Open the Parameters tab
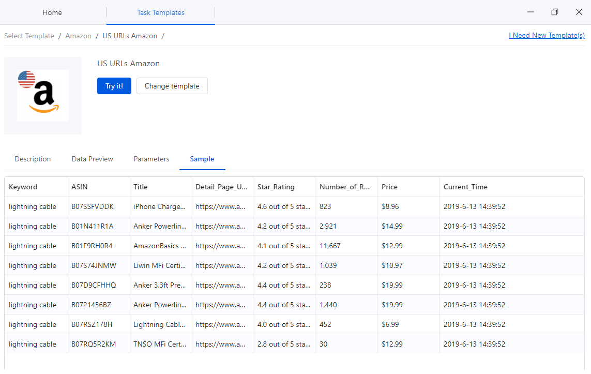 (x=151, y=159)
